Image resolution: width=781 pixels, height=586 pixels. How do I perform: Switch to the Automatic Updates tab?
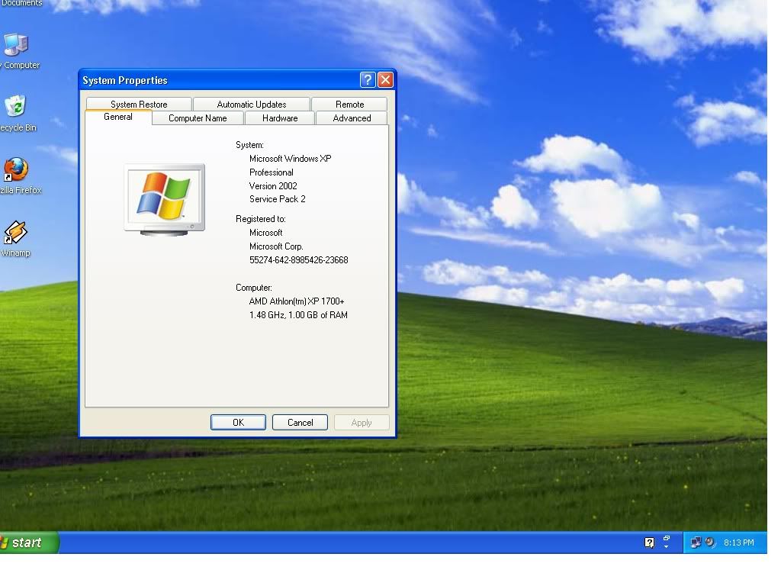[252, 104]
